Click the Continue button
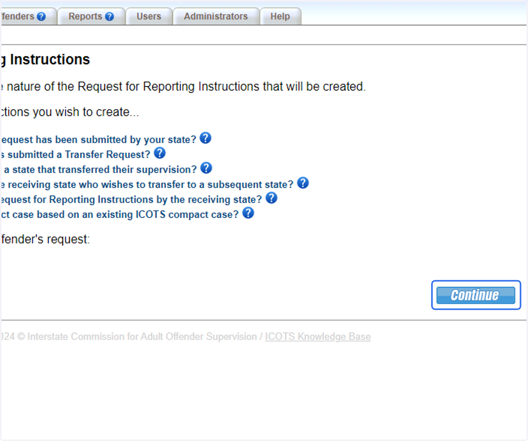The image size is (528, 441). (x=476, y=295)
